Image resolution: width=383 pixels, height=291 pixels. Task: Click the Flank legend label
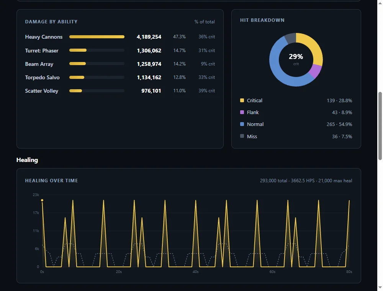(252, 112)
